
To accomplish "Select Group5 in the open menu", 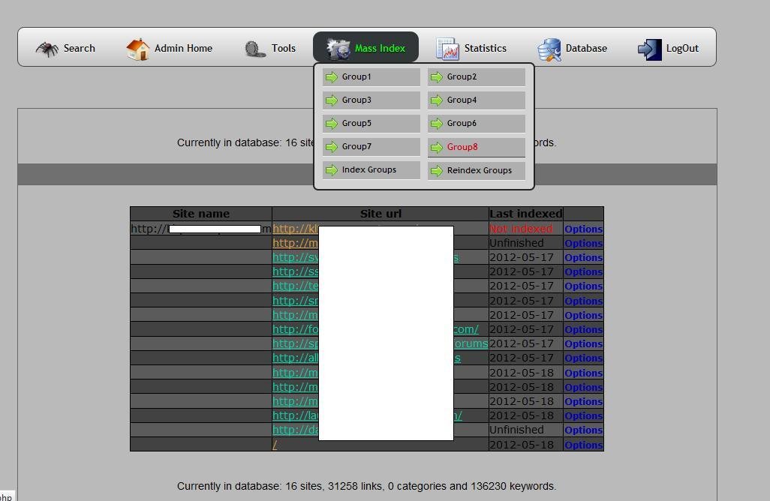I will tap(356, 123).
